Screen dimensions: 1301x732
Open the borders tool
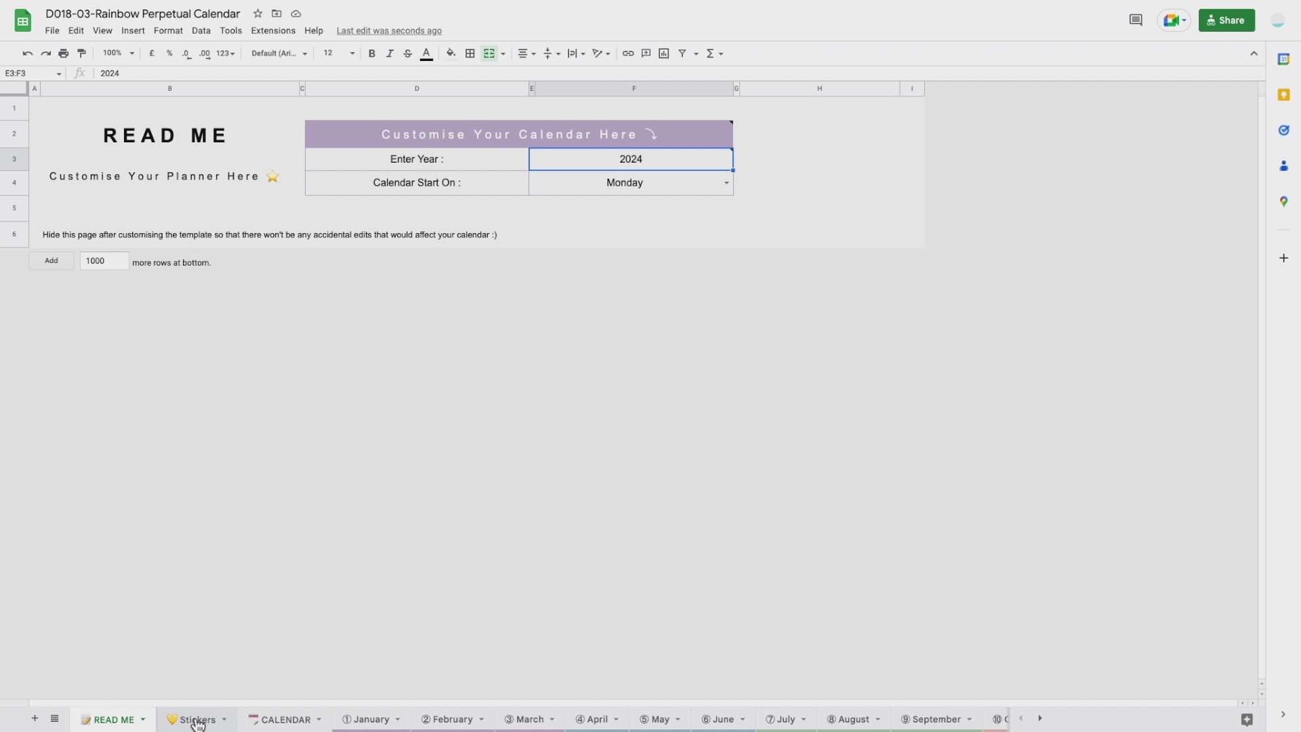click(x=470, y=54)
